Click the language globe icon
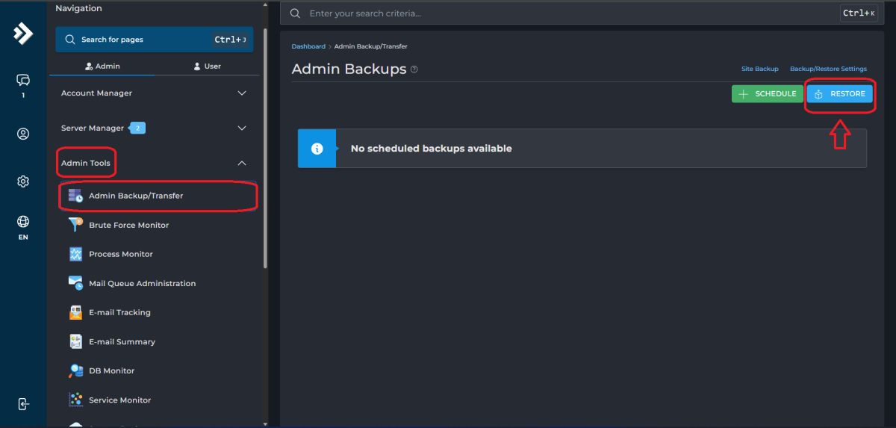 point(23,222)
